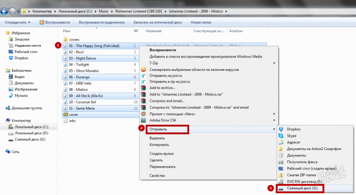The width and height of the screenshot is (356, 195).
Task: Click the cover image file icon
Action: click(x=65, y=114)
